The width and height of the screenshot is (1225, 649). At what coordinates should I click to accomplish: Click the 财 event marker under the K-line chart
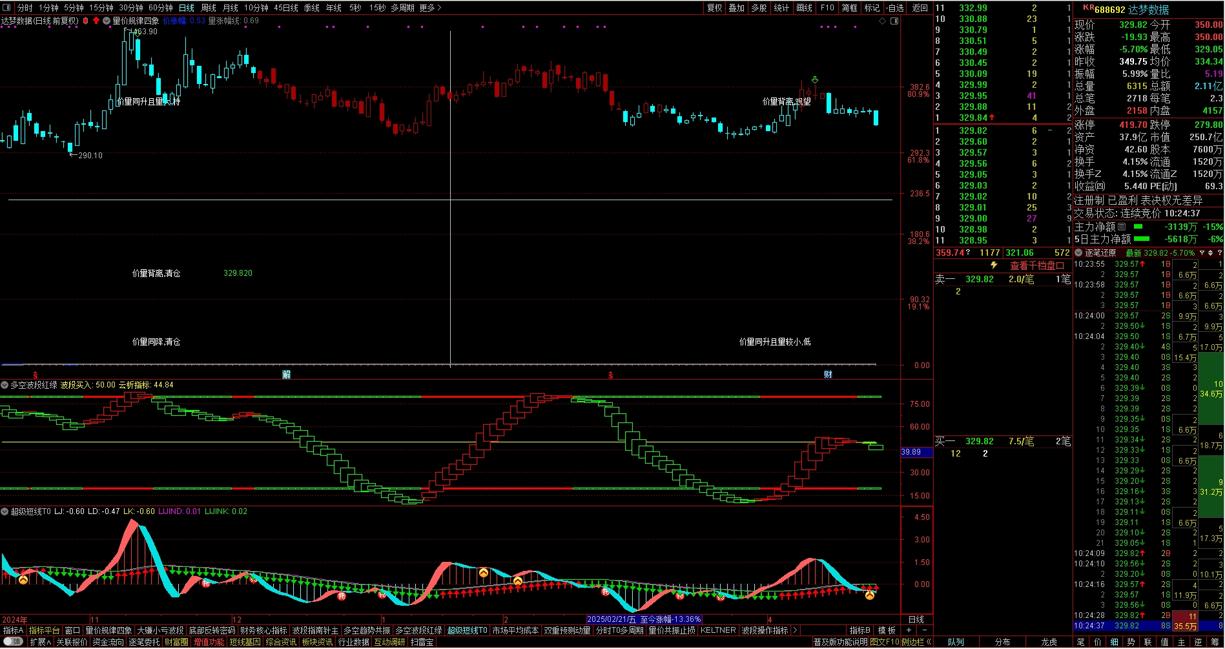pyautogui.click(x=828, y=375)
